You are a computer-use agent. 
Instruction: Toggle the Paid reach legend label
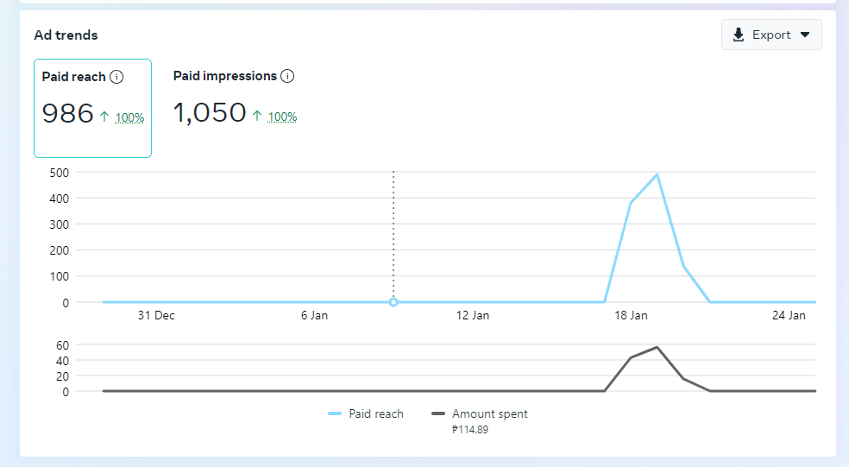click(x=376, y=414)
